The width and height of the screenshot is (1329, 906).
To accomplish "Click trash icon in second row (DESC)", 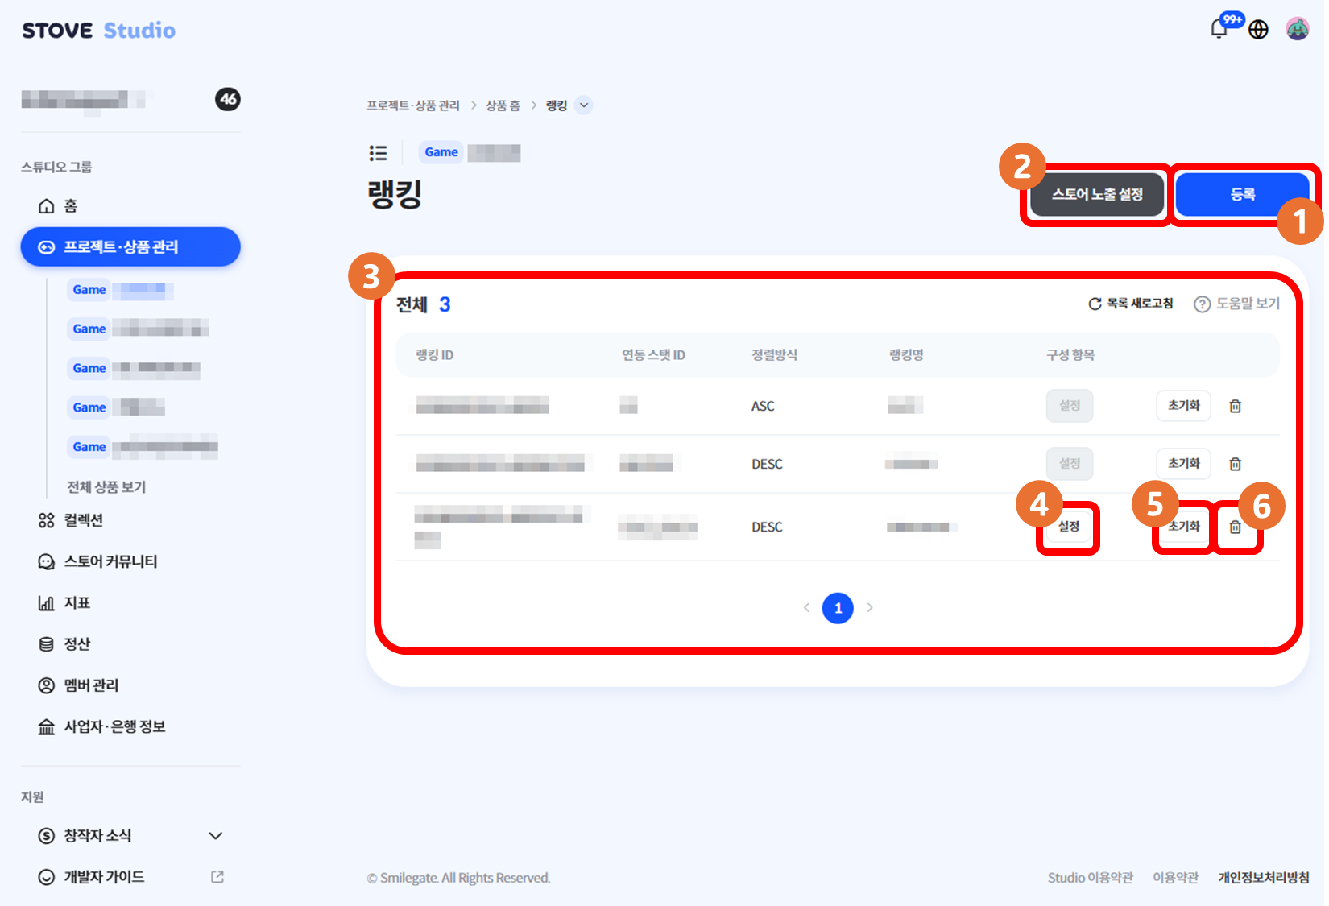I will click(1235, 464).
